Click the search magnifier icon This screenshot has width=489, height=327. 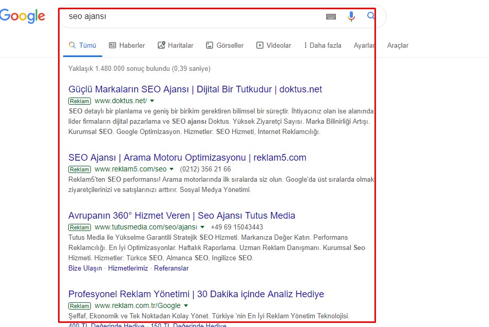coord(370,16)
